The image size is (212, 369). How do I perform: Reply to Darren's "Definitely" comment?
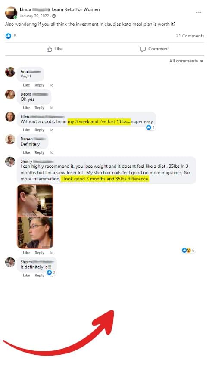click(x=39, y=152)
